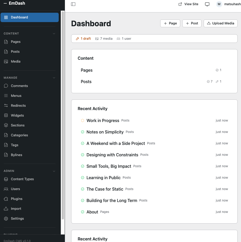Click the Content Types database icon
Image resolution: width=241 pixels, height=242 pixels.
click(6, 179)
